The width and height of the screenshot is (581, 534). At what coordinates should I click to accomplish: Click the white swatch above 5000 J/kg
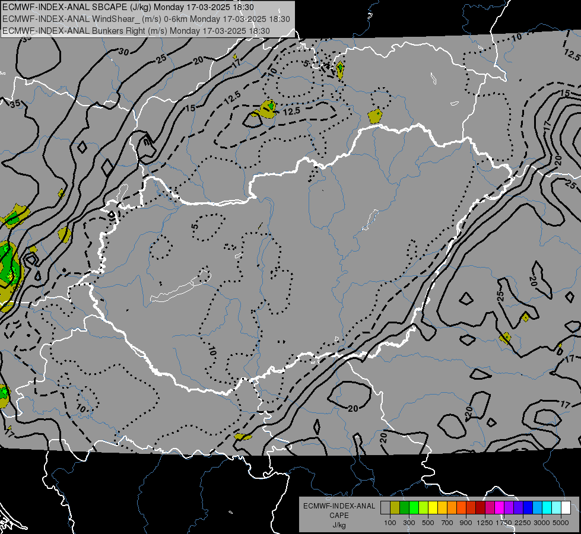pos(566,507)
